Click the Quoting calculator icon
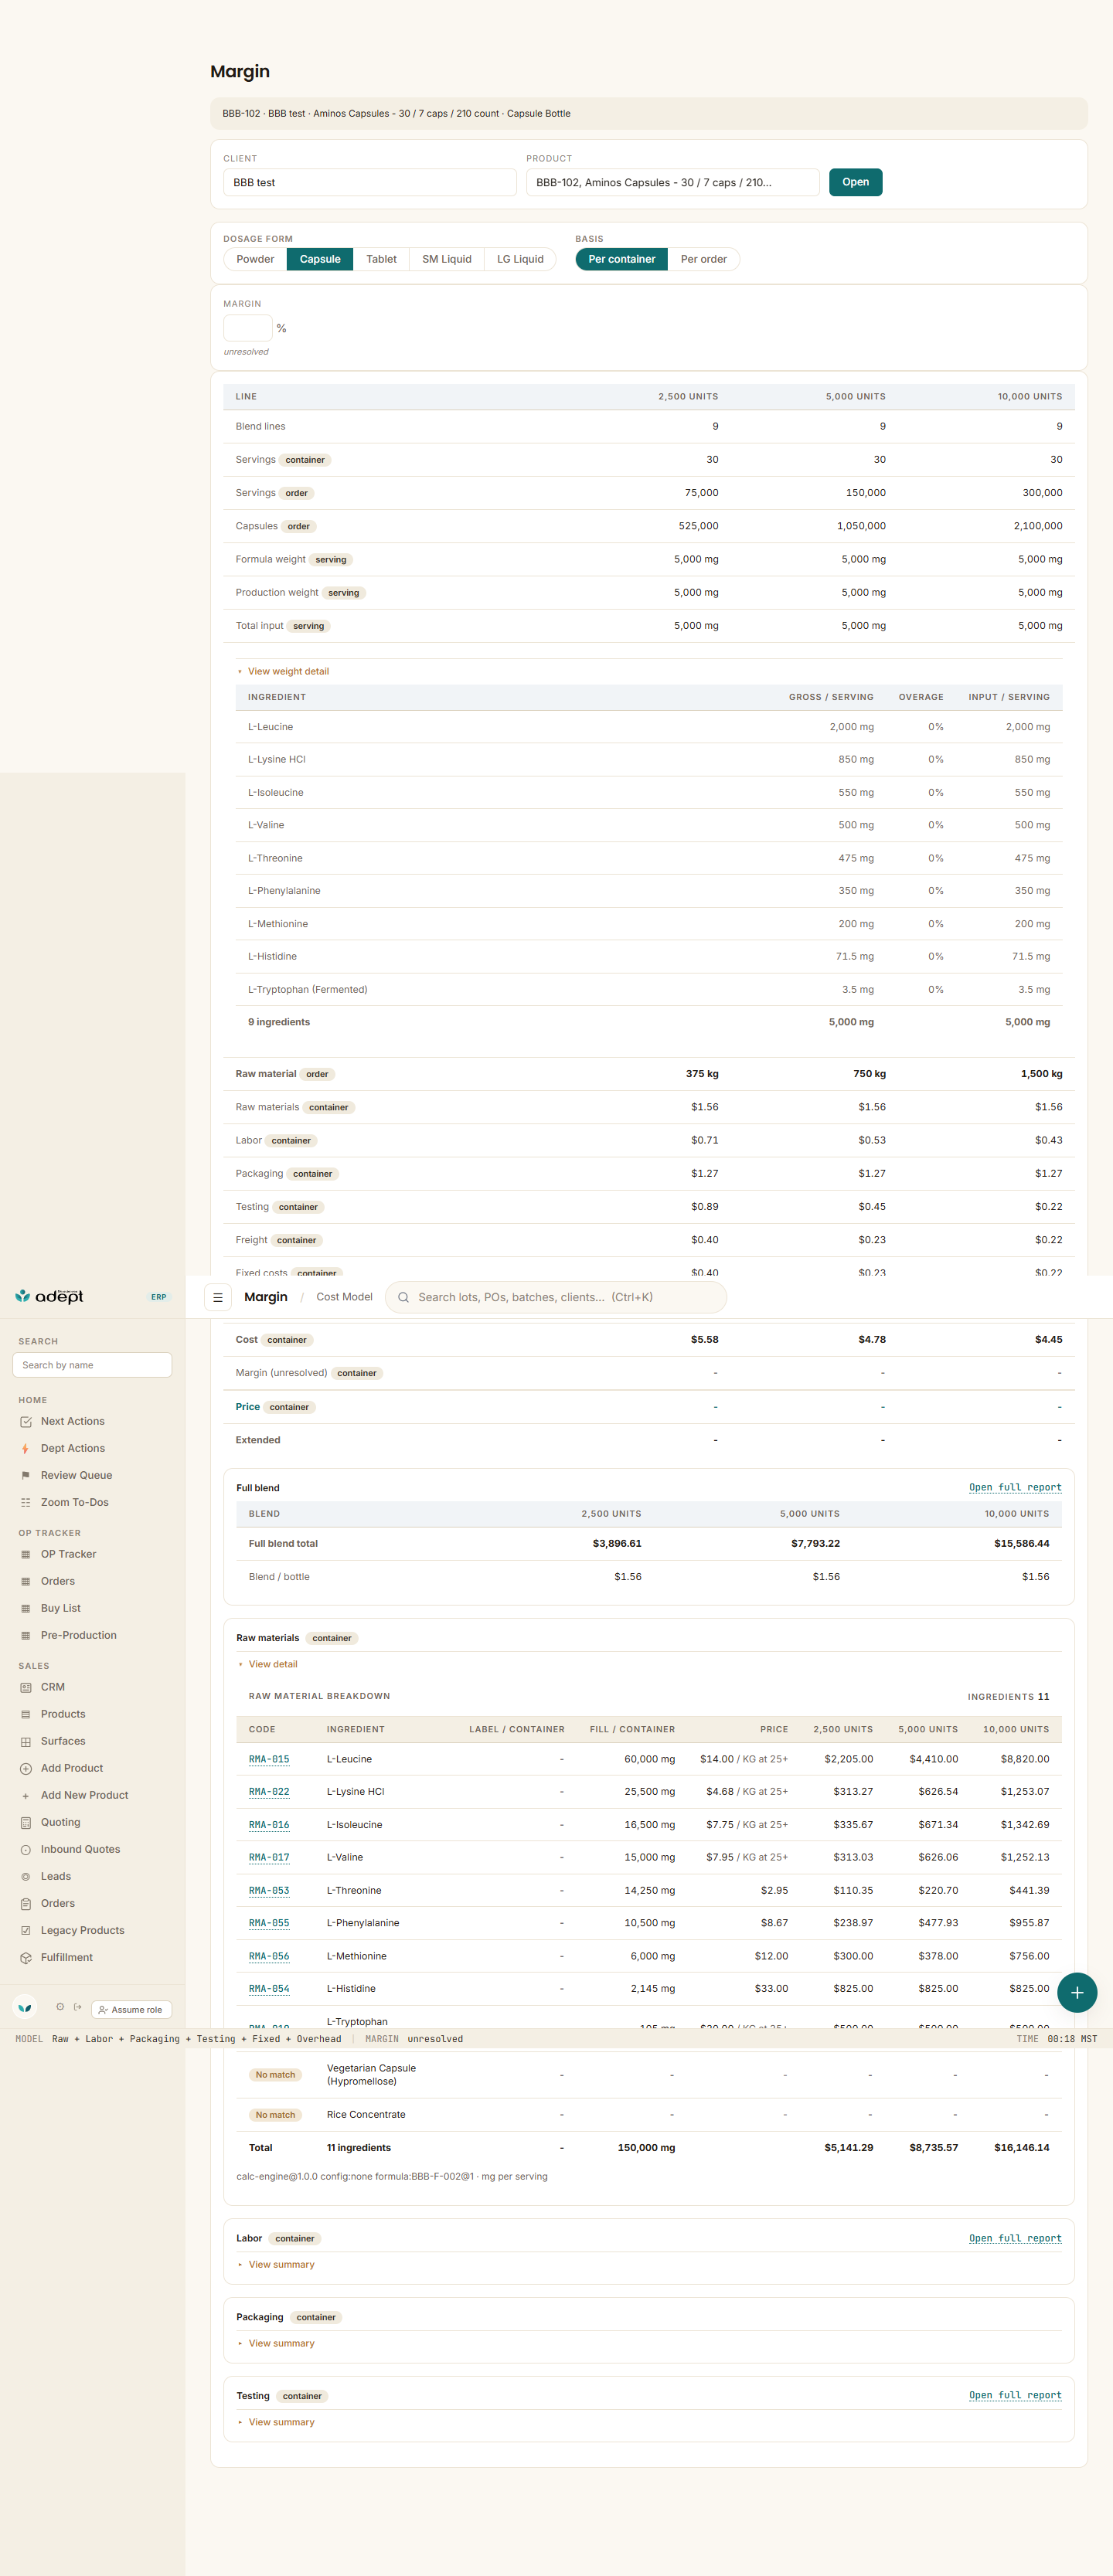Image resolution: width=1113 pixels, height=2576 pixels. pos(26,1822)
